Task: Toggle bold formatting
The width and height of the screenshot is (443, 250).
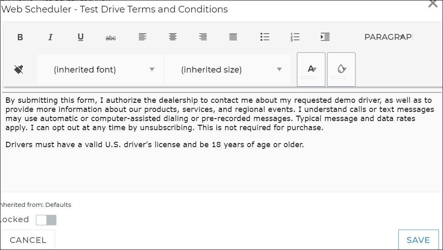Action: pos(20,37)
